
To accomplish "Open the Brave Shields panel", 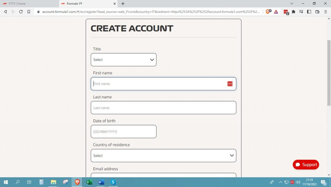I will [x=268, y=12].
